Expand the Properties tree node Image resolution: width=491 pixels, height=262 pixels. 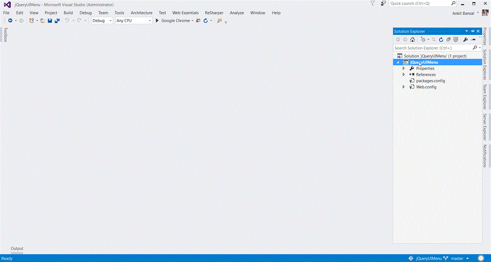click(x=404, y=68)
